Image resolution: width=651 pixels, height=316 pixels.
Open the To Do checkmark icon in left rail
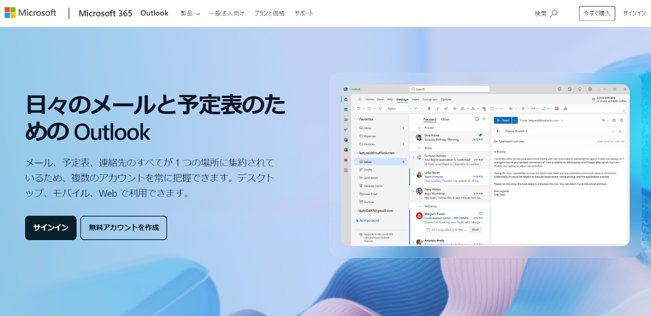(346, 130)
